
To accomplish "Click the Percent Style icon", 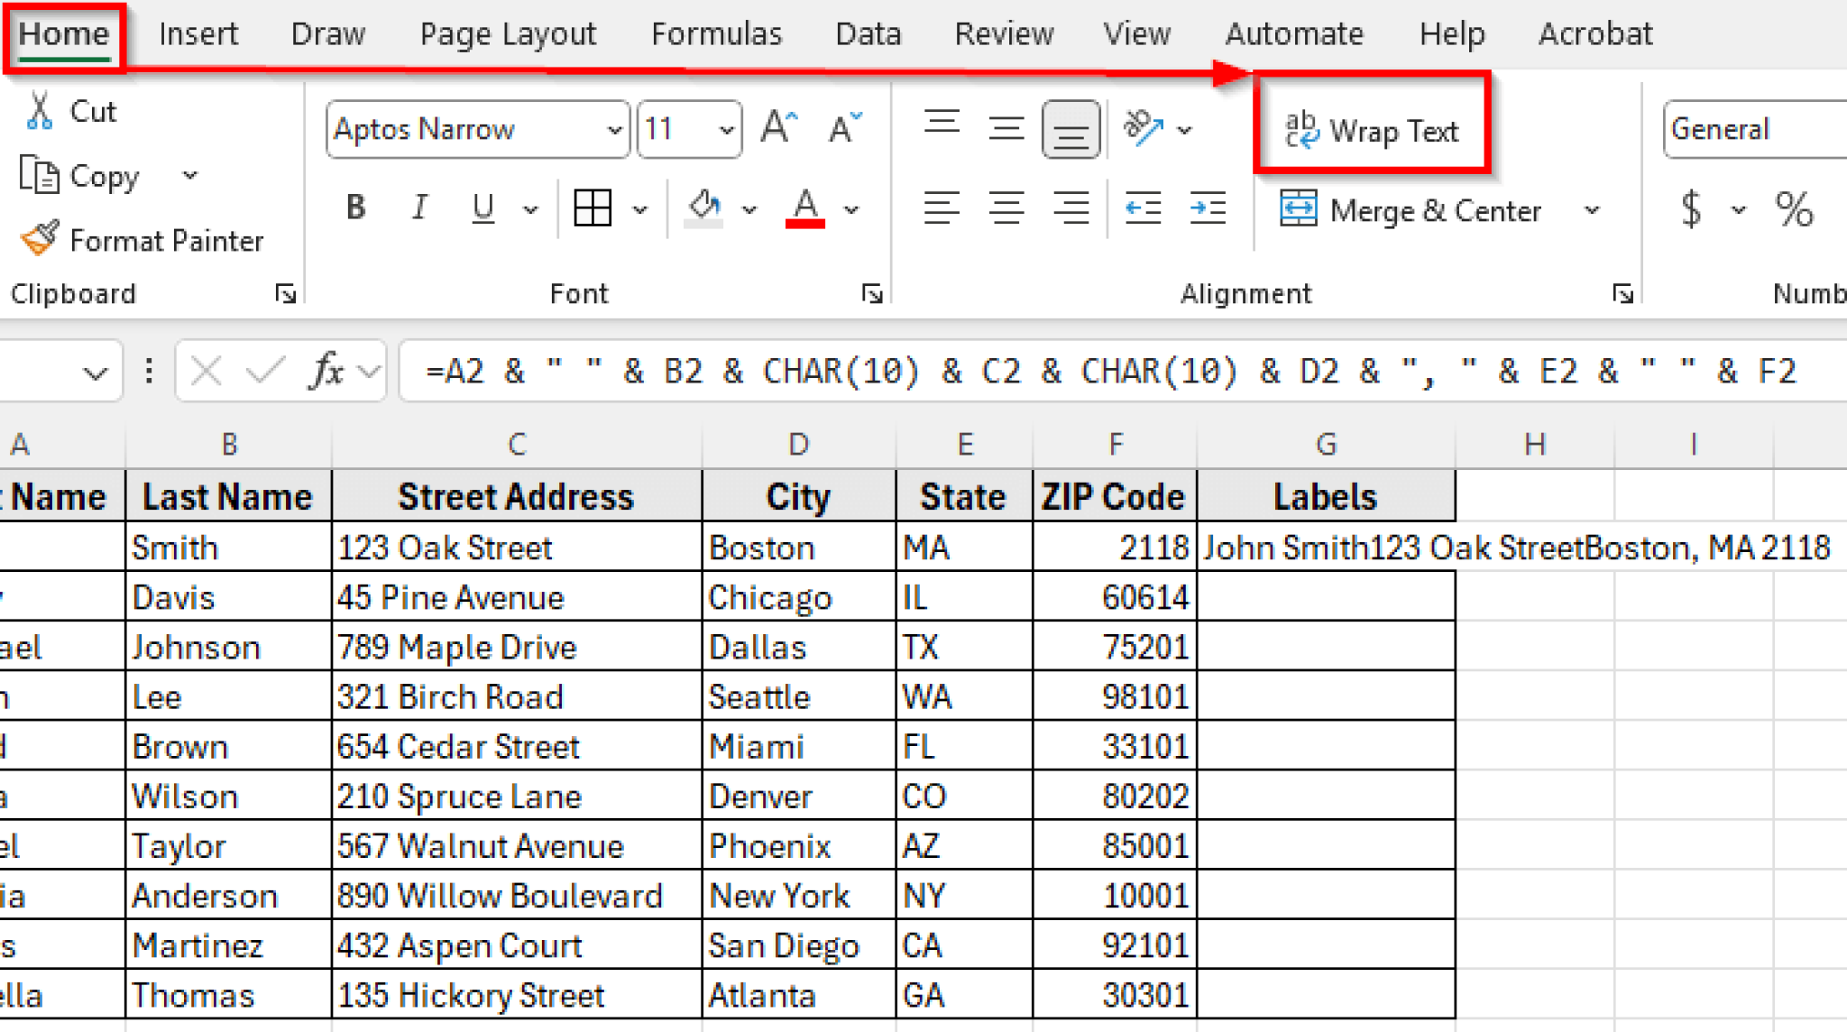I will pyautogui.click(x=1795, y=209).
